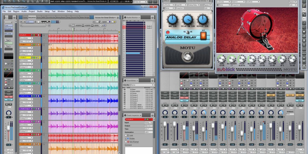Expand the SubKick plug-in selector dropdown
Screen dimensions: 308x154
(x=253, y=2)
